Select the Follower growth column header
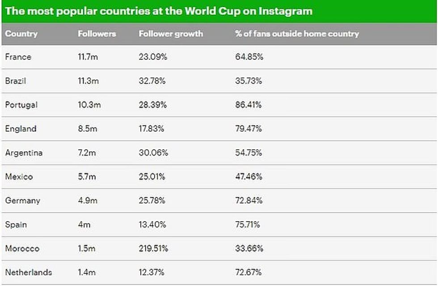 (x=171, y=34)
